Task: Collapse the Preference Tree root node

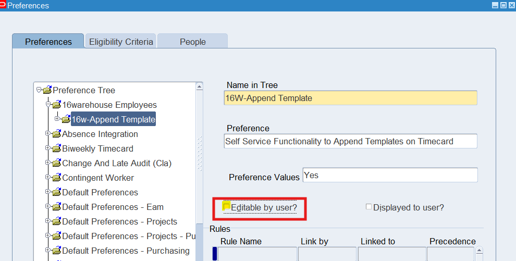Action: click(39, 90)
